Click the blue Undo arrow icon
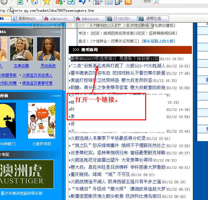208x200 pixels. [x=82, y=2]
